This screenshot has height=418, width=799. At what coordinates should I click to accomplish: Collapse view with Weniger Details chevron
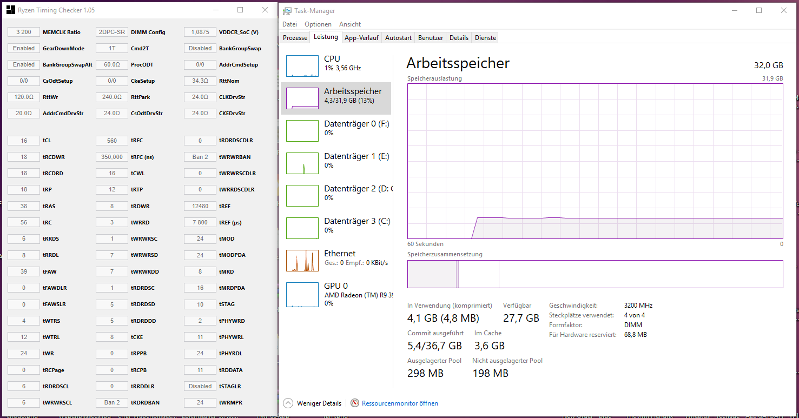(x=288, y=403)
